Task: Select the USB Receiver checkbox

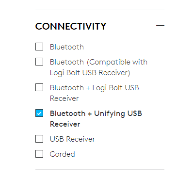Action: click(x=39, y=139)
